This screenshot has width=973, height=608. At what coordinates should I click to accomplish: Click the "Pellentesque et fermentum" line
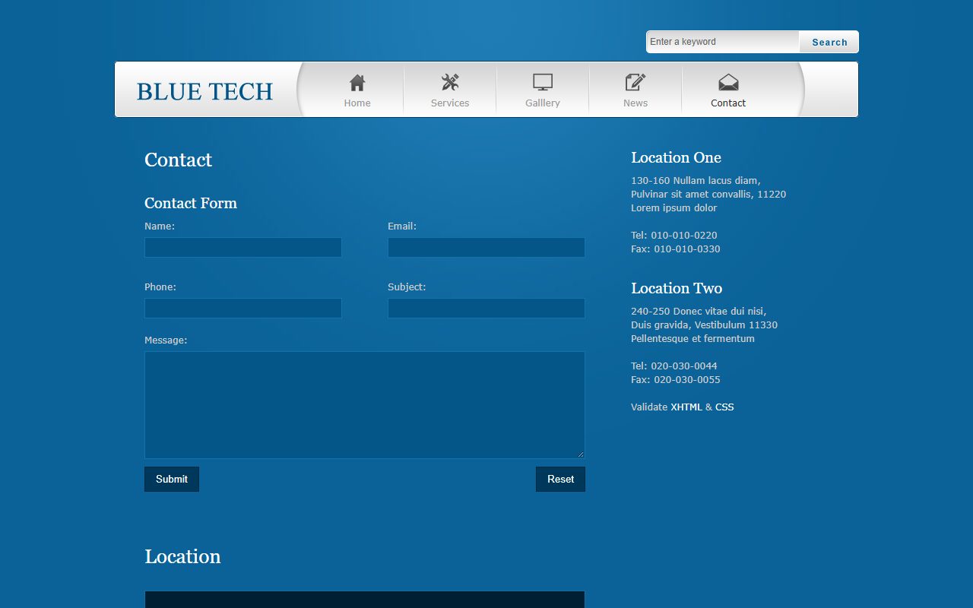(693, 339)
